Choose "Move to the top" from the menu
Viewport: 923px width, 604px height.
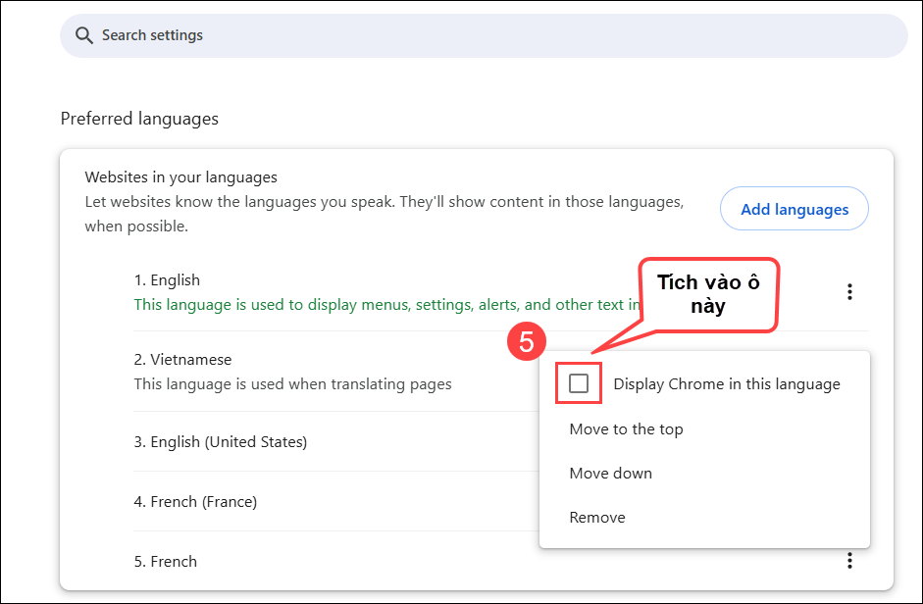click(x=626, y=429)
